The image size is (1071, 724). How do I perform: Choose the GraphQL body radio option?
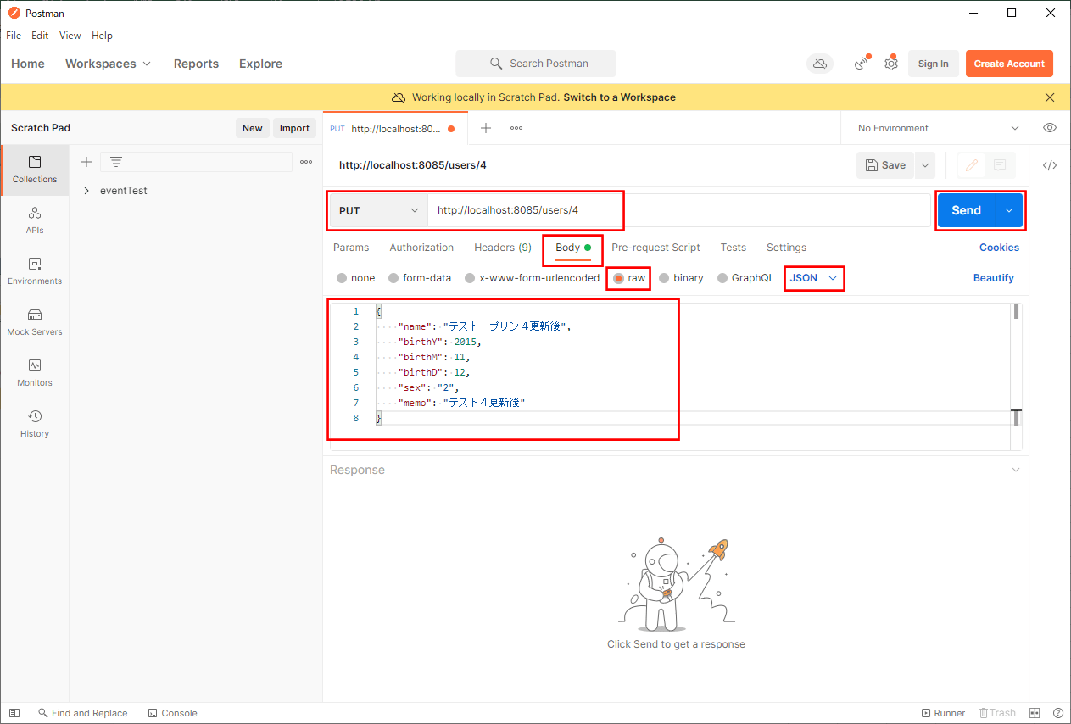pyautogui.click(x=722, y=278)
